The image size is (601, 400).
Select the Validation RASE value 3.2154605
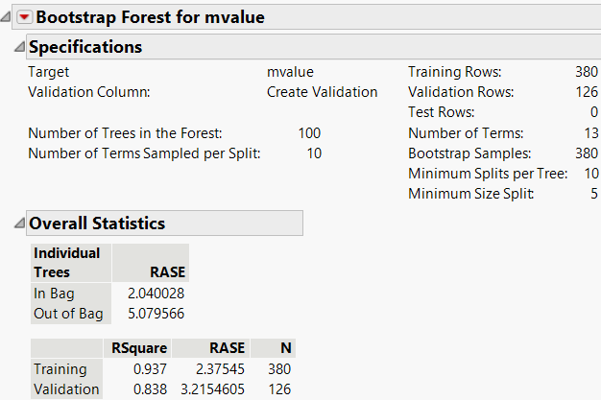click(213, 389)
